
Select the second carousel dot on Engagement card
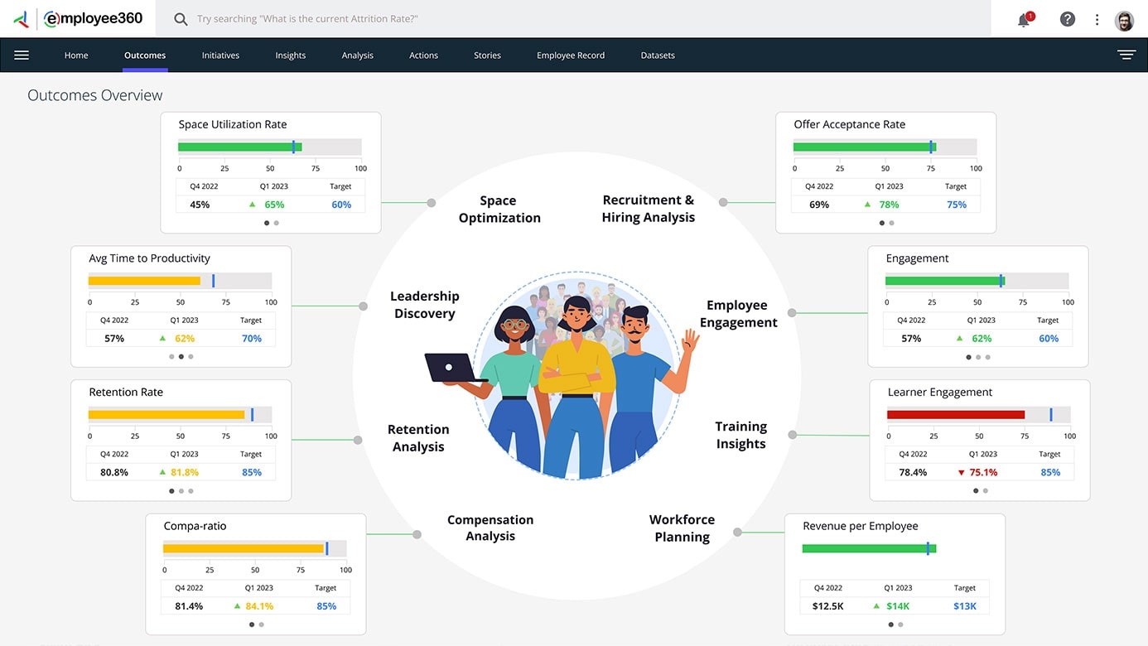tap(977, 357)
